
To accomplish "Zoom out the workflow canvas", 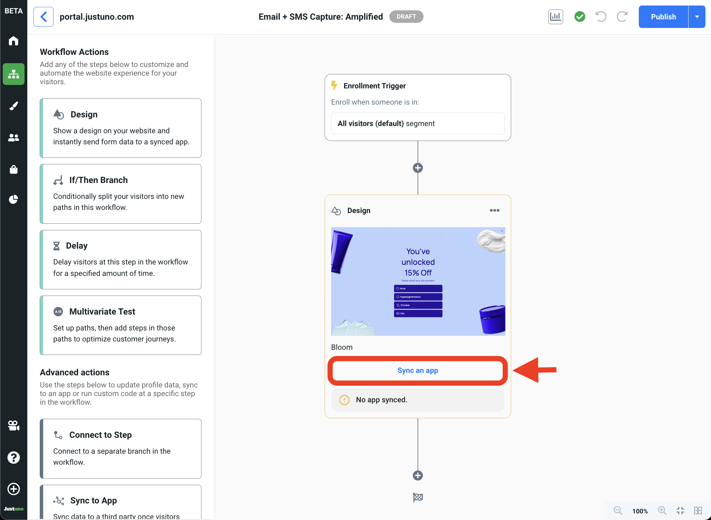I will click(x=618, y=511).
